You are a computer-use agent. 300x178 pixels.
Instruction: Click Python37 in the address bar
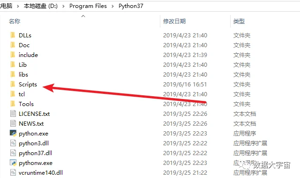click(x=131, y=6)
